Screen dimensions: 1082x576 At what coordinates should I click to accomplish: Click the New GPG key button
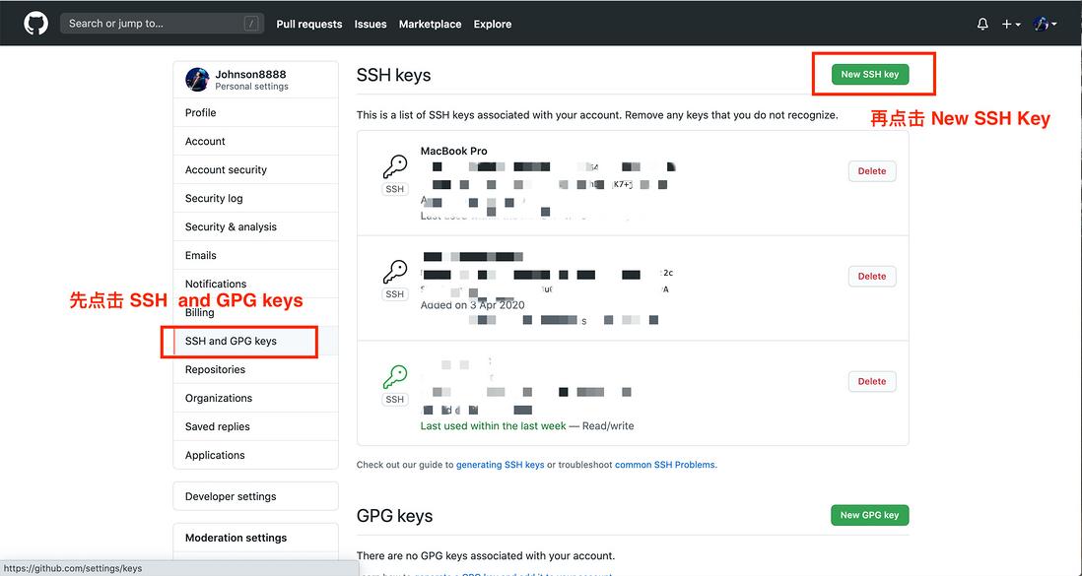(x=869, y=515)
